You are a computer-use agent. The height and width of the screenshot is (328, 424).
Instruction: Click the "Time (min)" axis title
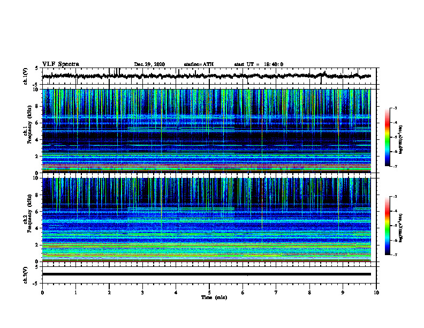click(214, 297)
